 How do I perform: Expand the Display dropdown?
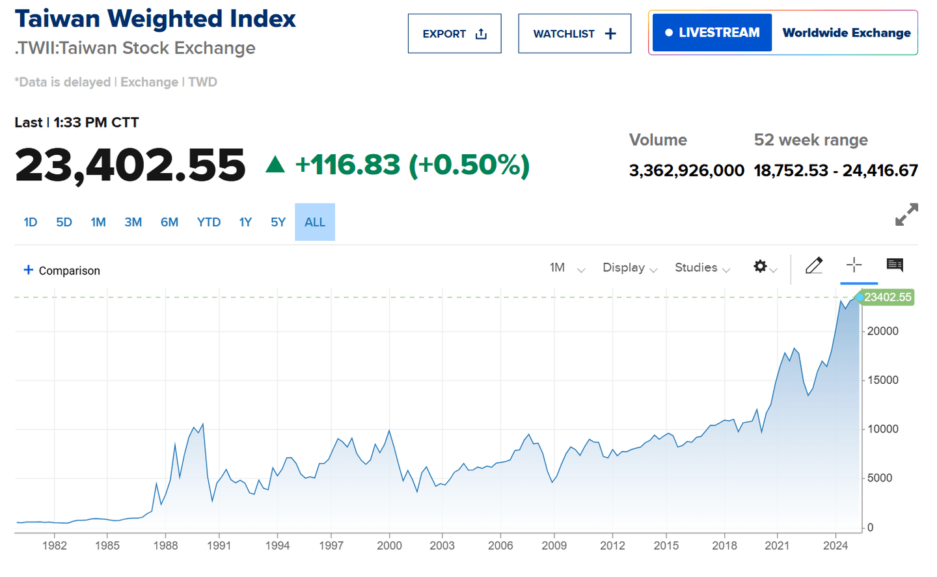point(629,267)
